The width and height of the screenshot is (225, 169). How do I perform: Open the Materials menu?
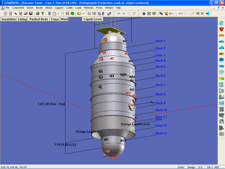coord(88,8)
